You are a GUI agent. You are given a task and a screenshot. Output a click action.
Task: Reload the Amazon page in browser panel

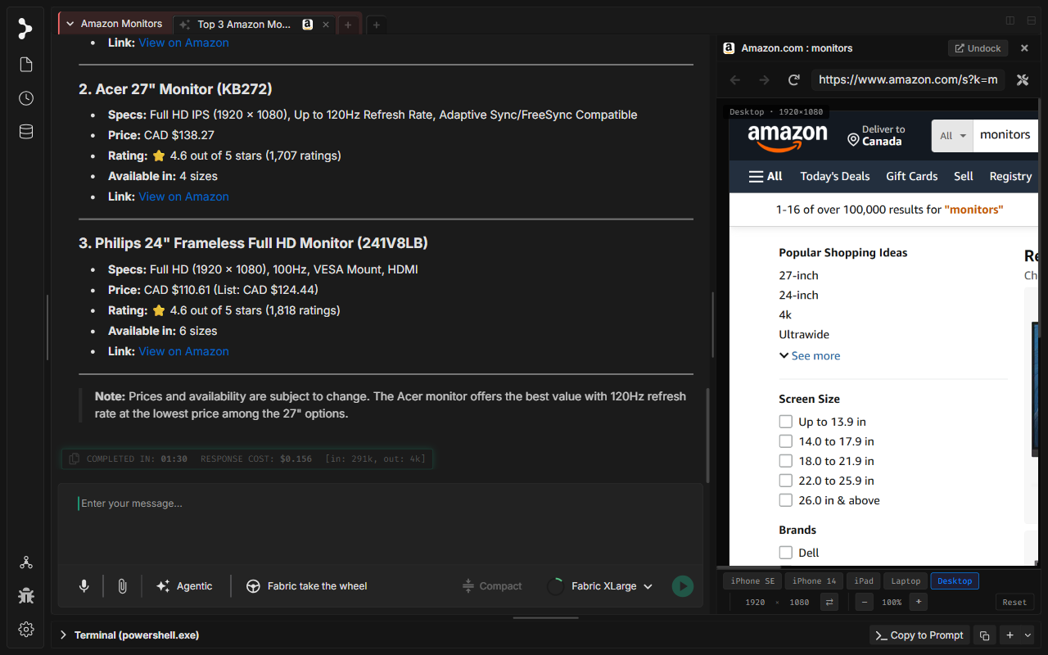pyautogui.click(x=793, y=79)
